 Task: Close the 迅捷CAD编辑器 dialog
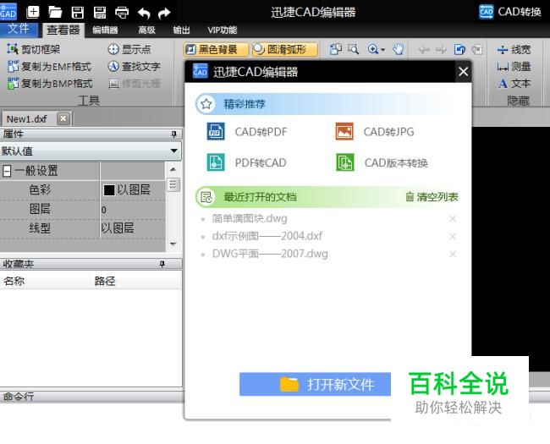coord(463,72)
